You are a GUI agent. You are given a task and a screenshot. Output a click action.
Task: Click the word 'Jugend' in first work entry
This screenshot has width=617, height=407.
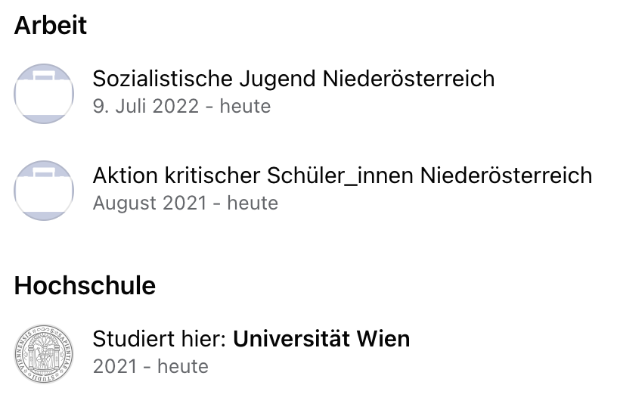[277, 79]
